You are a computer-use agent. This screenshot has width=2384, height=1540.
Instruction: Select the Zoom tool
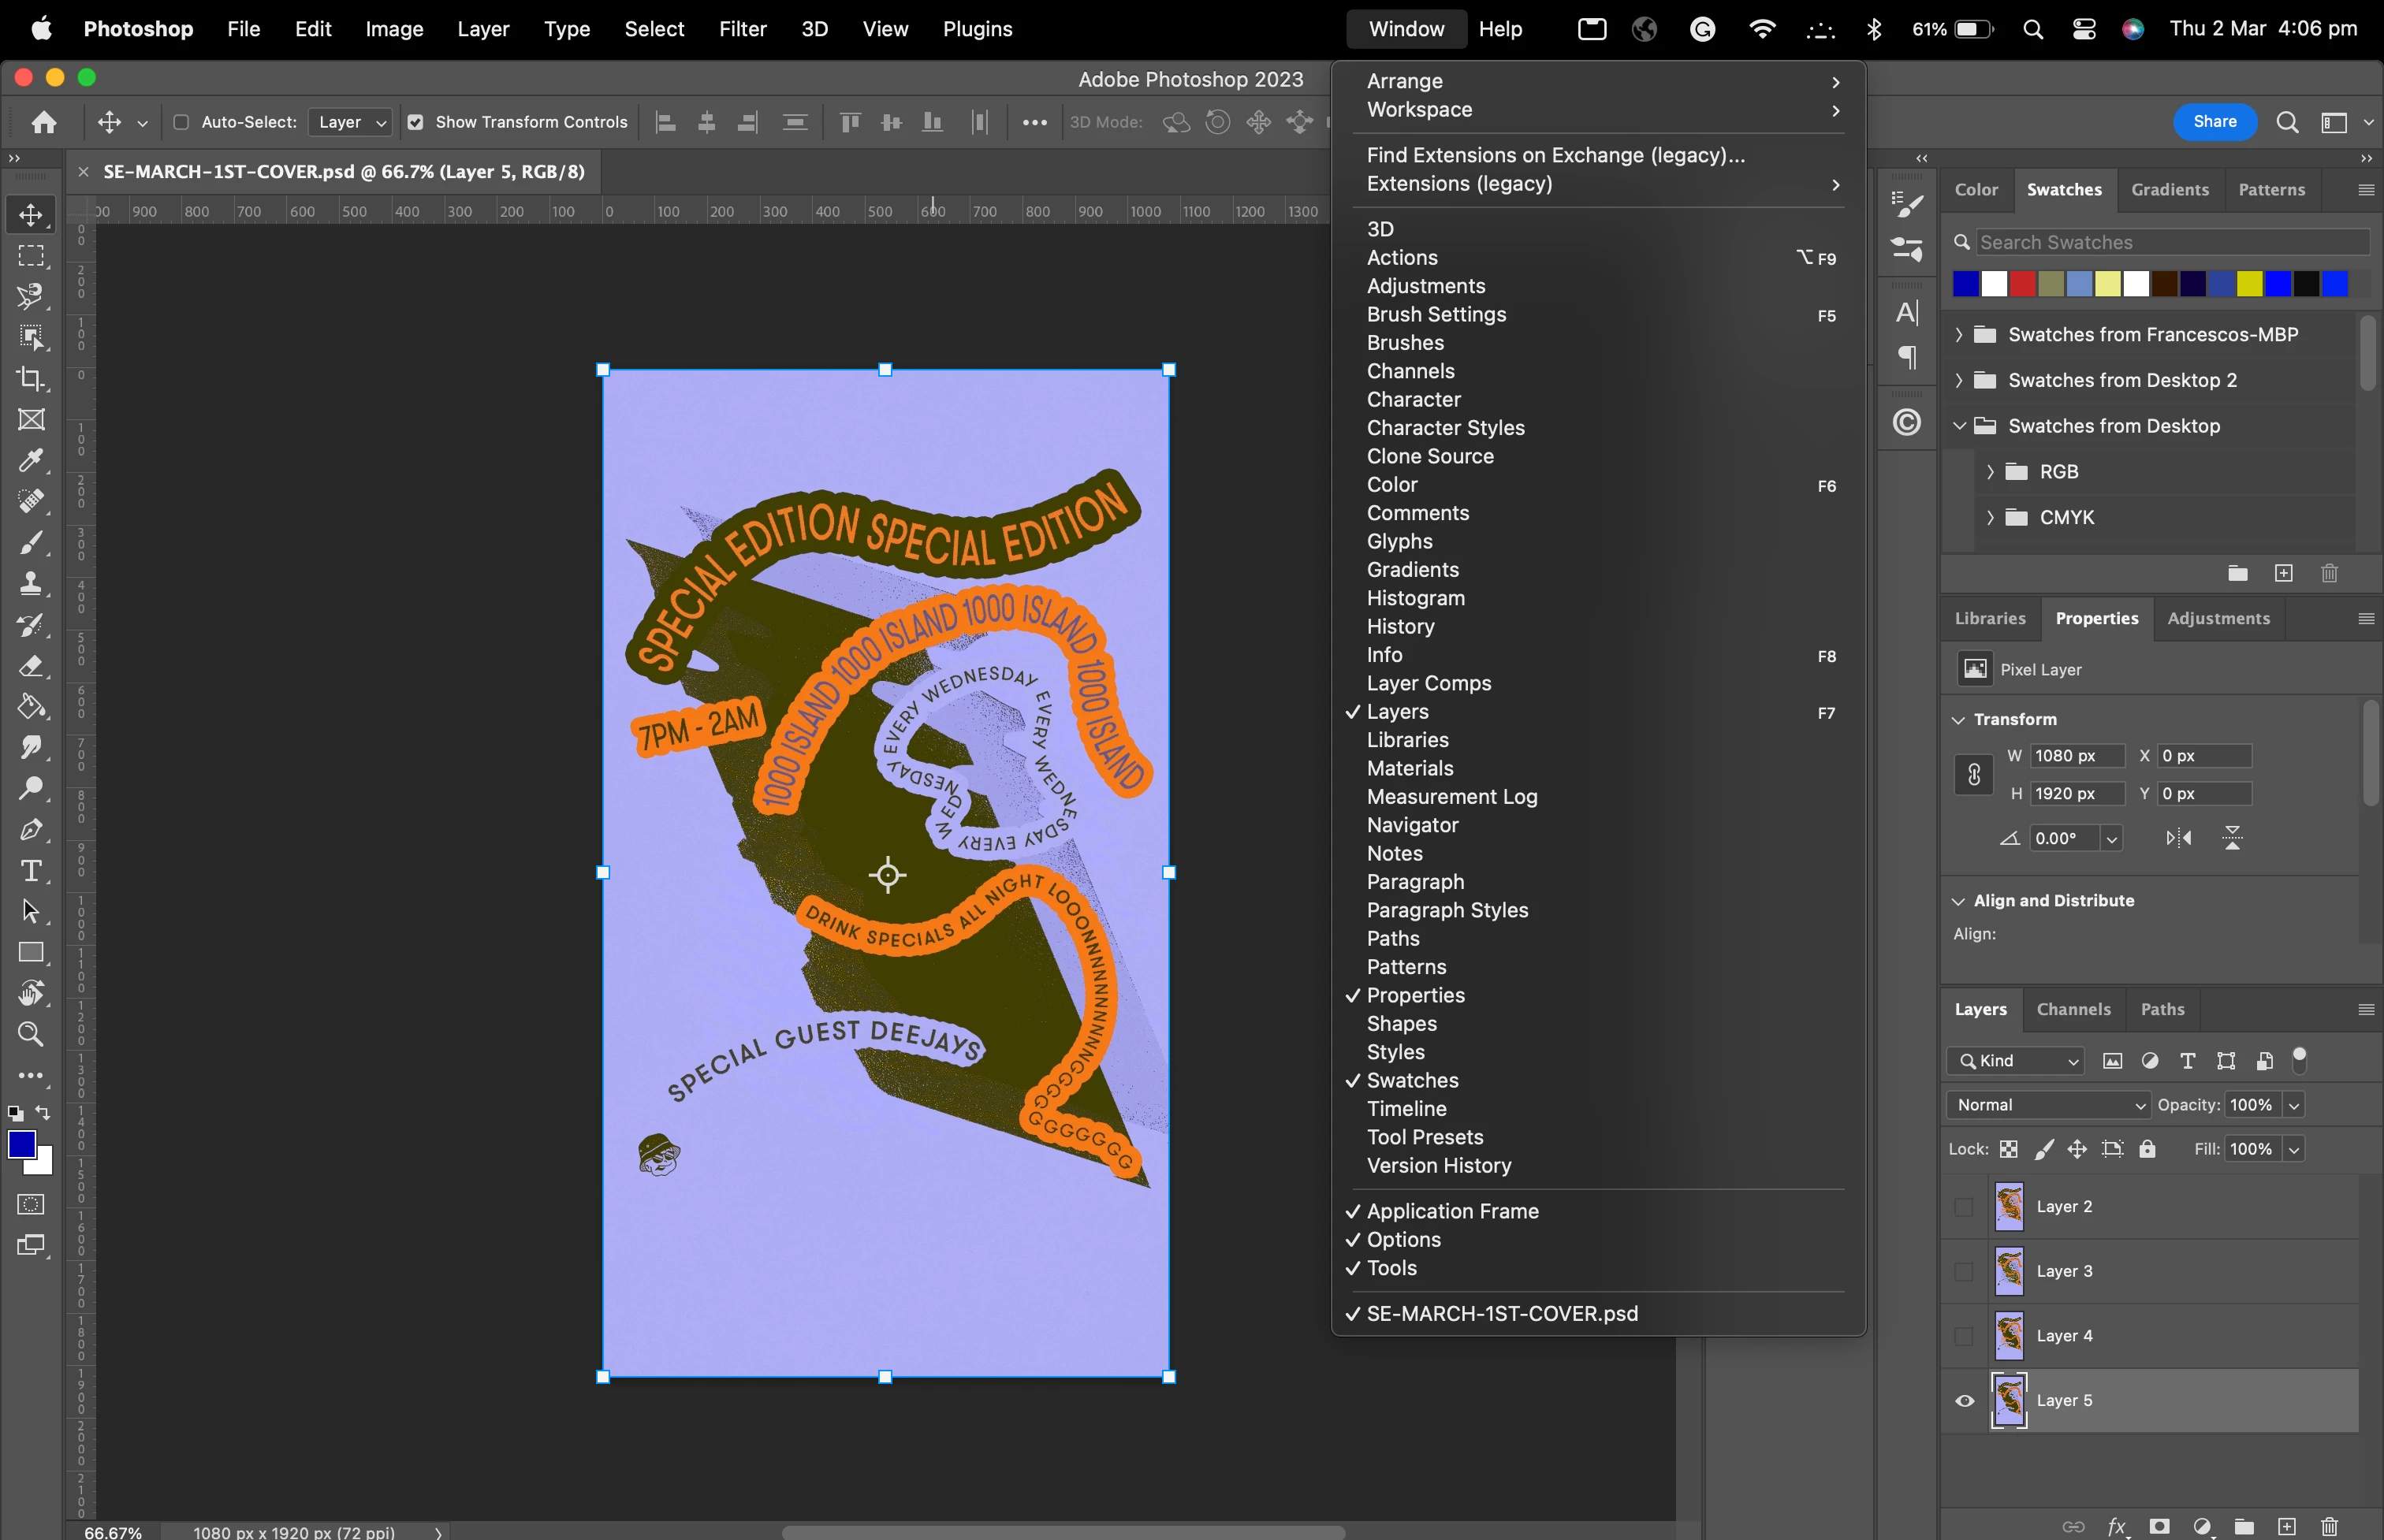pos(31,1034)
